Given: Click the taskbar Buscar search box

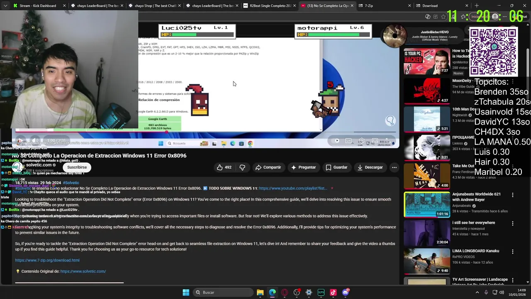Looking at the screenshot, I should click(x=223, y=292).
